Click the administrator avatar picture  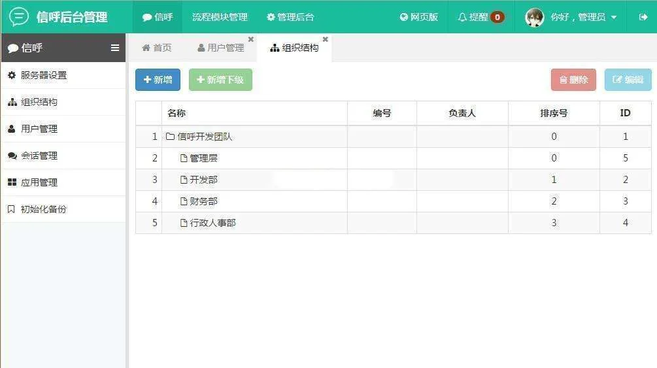[x=535, y=17]
